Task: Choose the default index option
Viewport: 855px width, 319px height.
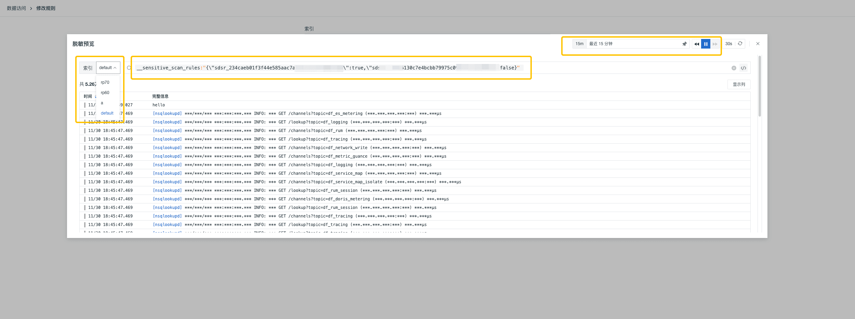Action: click(x=107, y=113)
